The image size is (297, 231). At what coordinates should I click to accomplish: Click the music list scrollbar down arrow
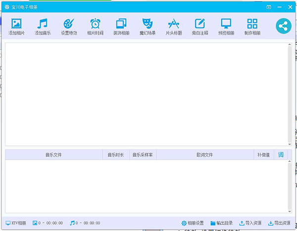tap(290, 212)
